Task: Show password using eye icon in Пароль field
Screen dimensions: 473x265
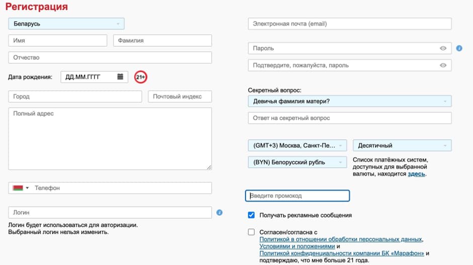Action: pyautogui.click(x=443, y=48)
